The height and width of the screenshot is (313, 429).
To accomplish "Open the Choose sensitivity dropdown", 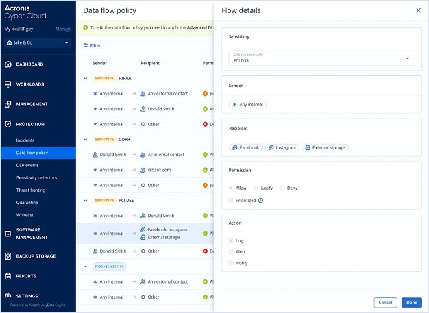I will [x=321, y=58].
